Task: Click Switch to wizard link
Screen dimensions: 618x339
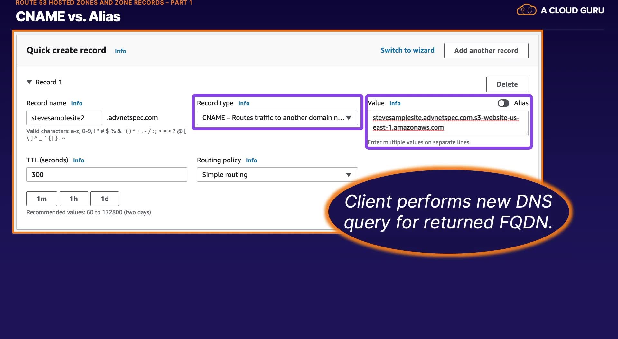Action: pos(407,50)
